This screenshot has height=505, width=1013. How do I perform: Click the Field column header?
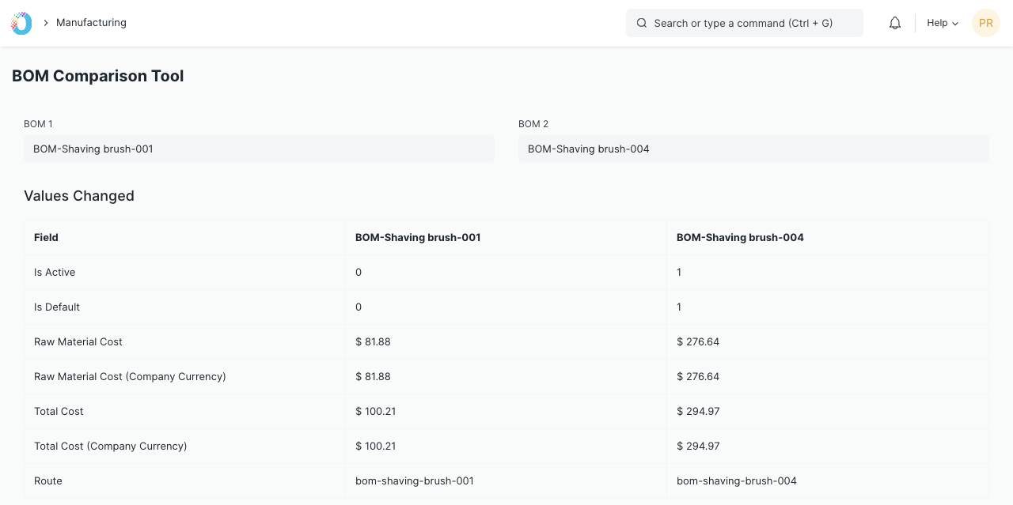[x=46, y=237]
